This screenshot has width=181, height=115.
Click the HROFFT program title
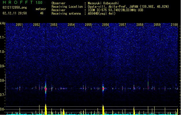tap(18, 2)
